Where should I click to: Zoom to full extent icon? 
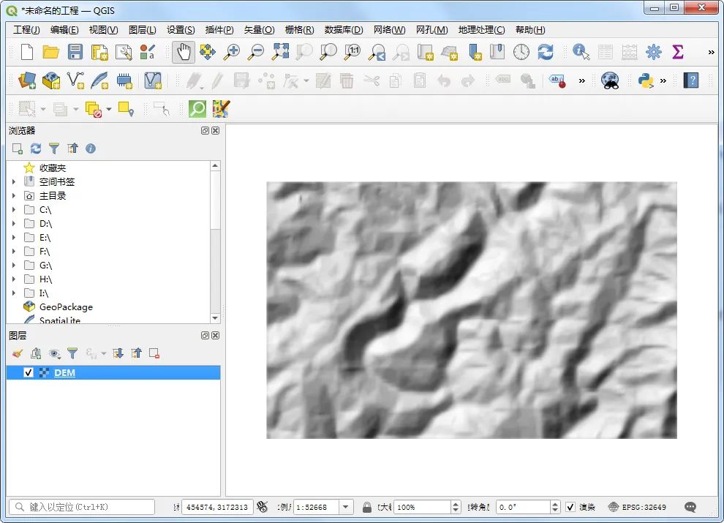280,52
